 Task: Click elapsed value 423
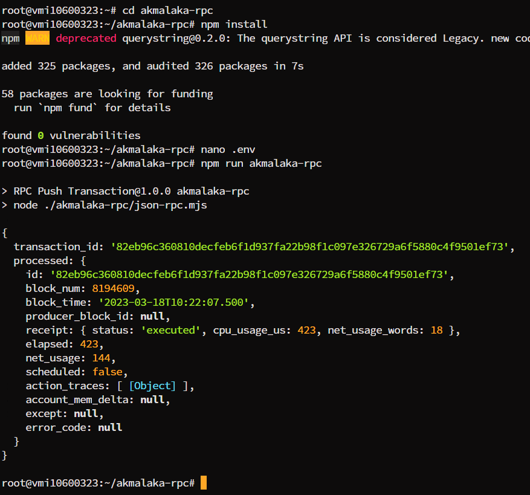point(89,344)
